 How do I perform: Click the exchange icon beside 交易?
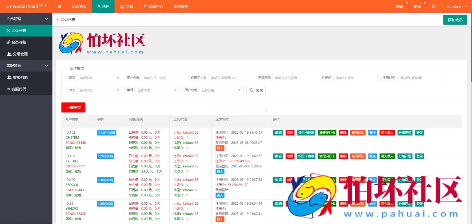point(122,6)
